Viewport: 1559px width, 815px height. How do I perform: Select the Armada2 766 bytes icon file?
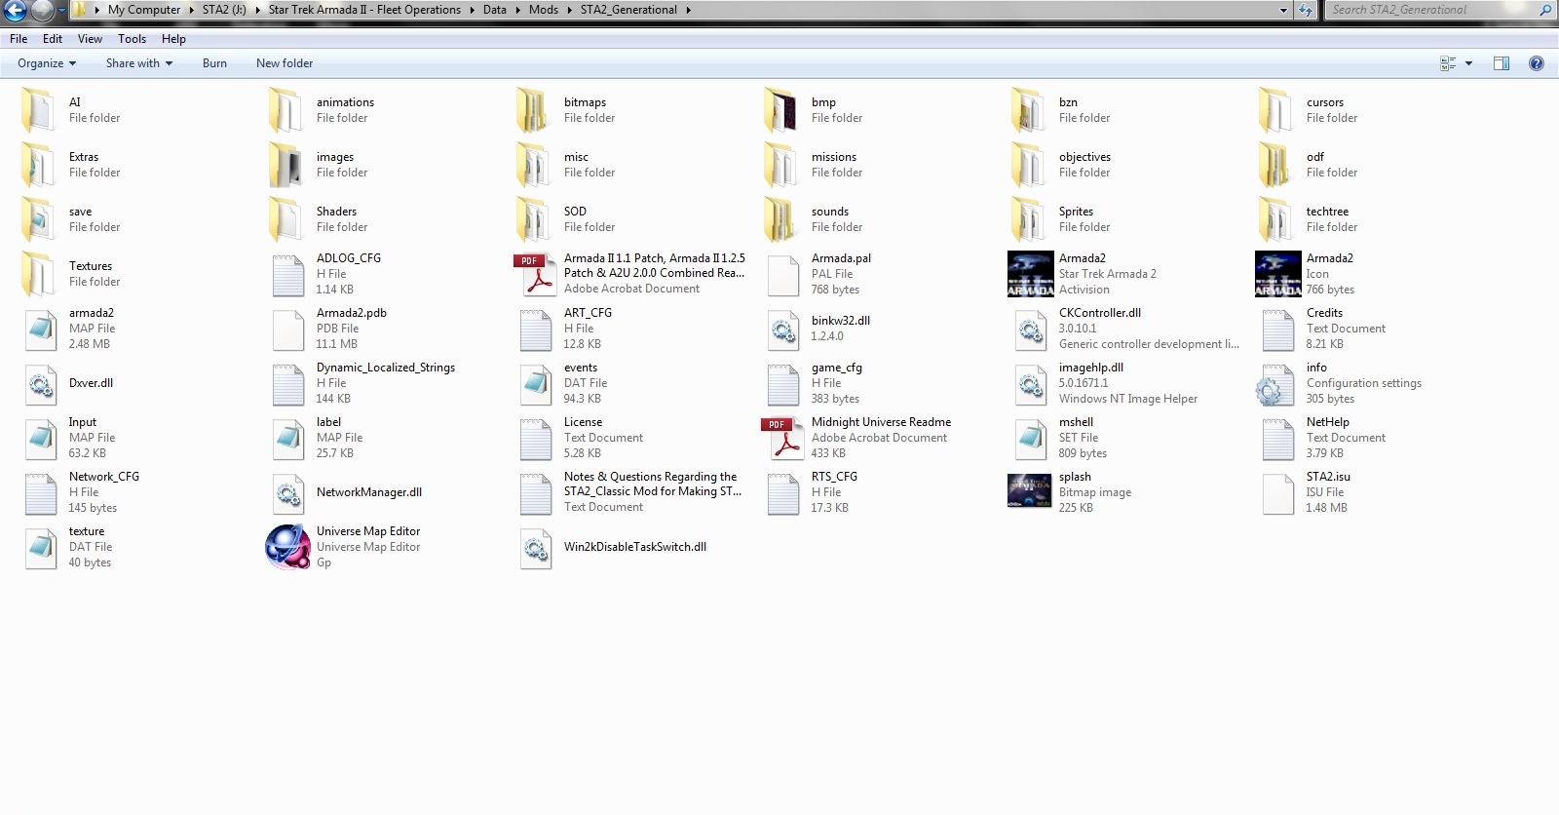click(1277, 274)
